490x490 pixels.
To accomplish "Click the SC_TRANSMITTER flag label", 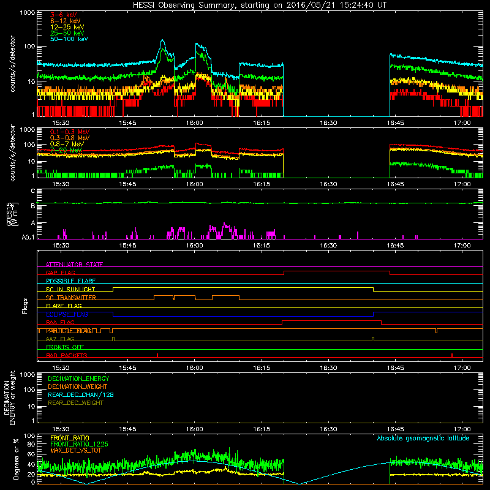I will tap(71, 298).
